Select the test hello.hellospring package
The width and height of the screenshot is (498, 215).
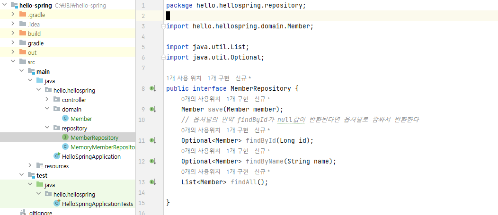coord(74,194)
